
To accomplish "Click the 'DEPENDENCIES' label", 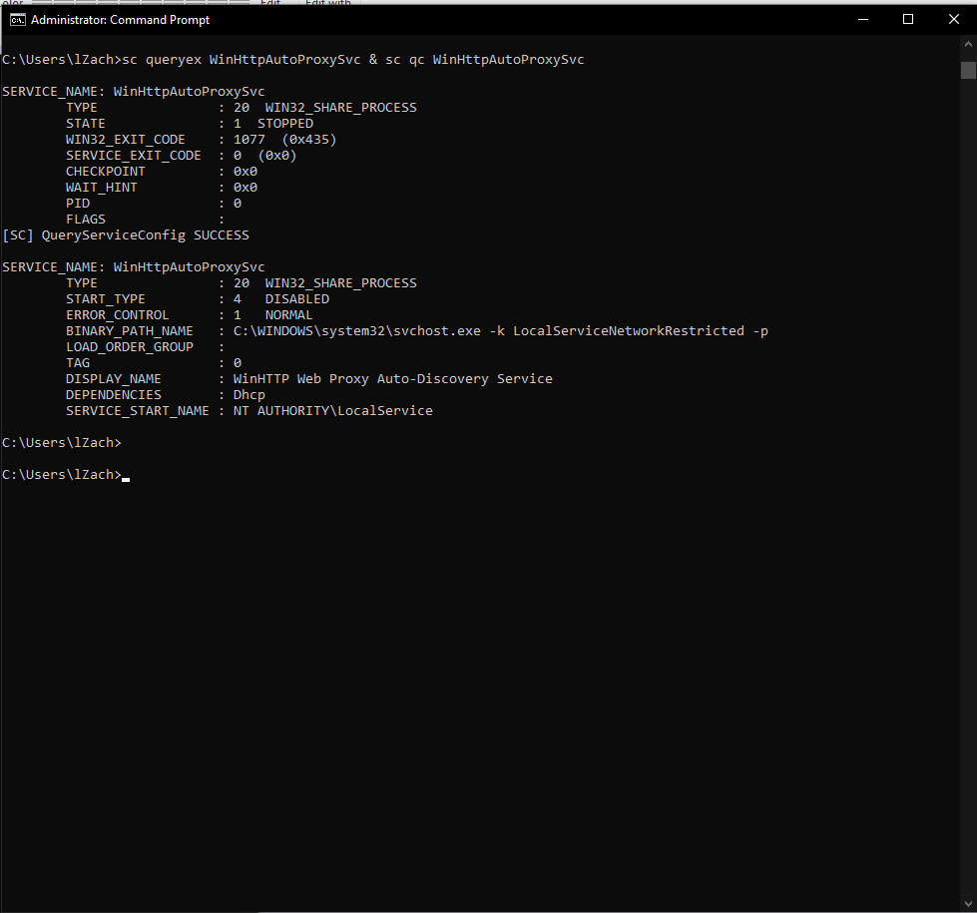I will tap(114, 395).
